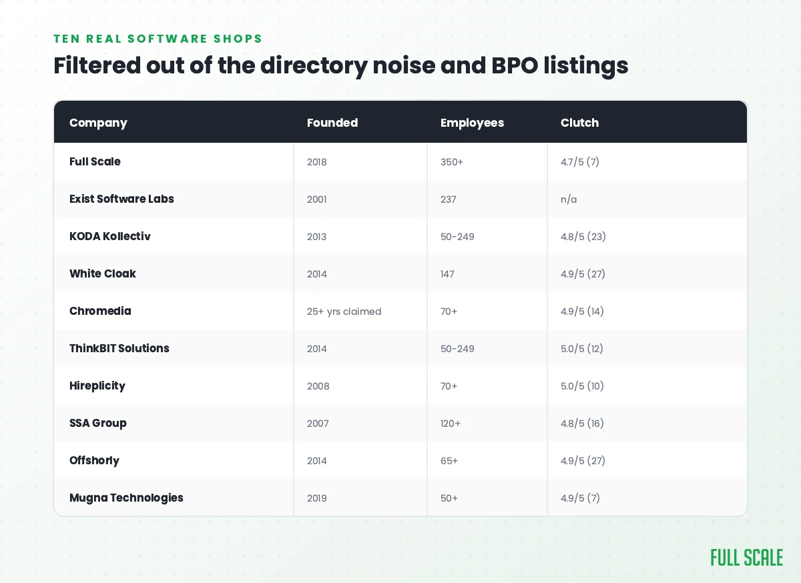This screenshot has height=583, width=801.
Task: Select the Mugna Technologies company cell
Action: click(x=126, y=498)
